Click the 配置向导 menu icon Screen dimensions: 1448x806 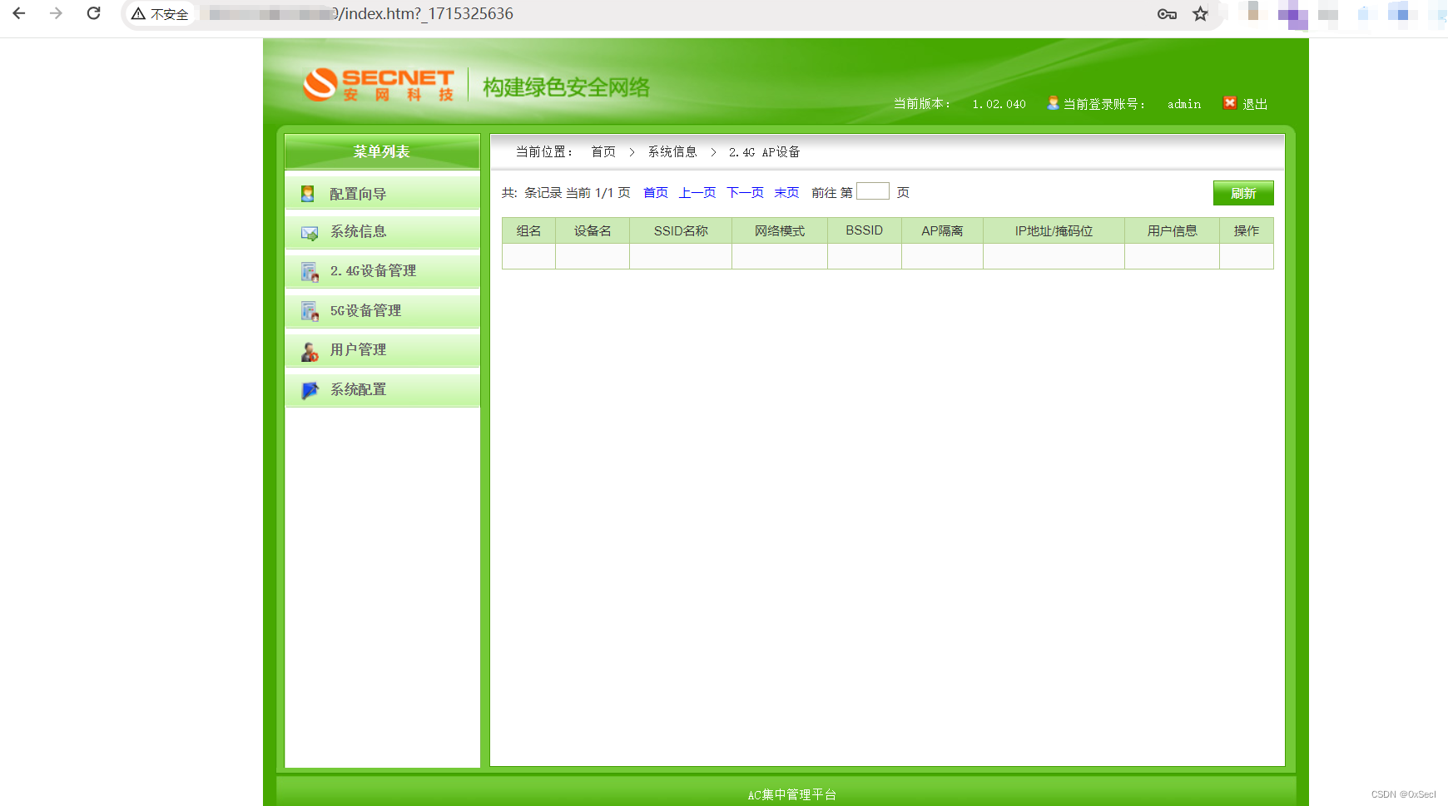pos(308,194)
